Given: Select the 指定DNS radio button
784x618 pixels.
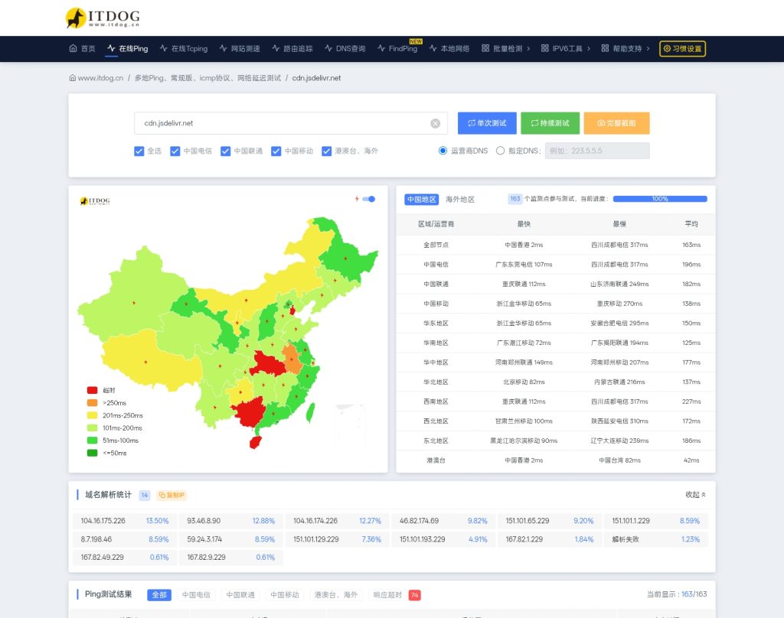Looking at the screenshot, I should tap(501, 151).
